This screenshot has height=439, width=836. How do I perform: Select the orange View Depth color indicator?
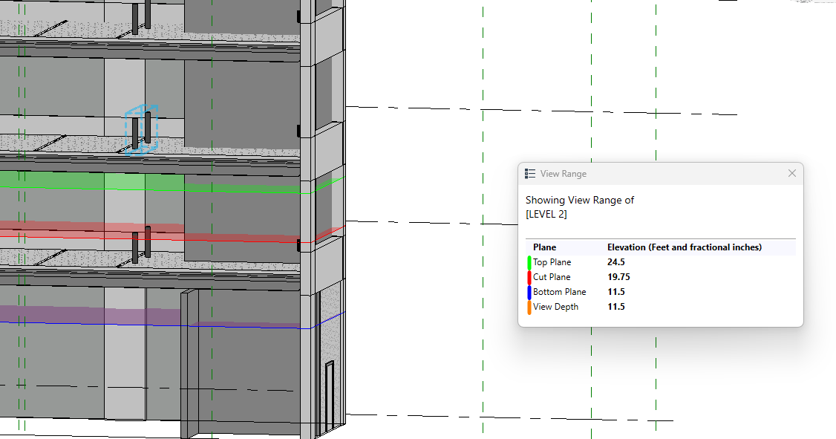click(x=529, y=306)
